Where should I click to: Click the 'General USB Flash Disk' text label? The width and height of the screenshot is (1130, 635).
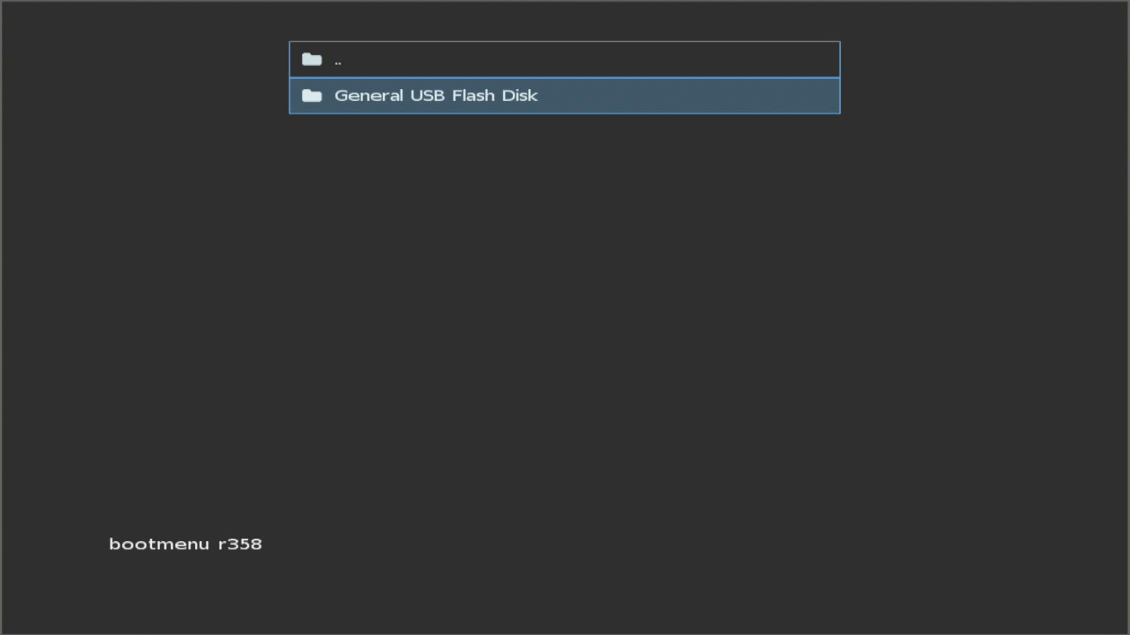click(436, 95)
